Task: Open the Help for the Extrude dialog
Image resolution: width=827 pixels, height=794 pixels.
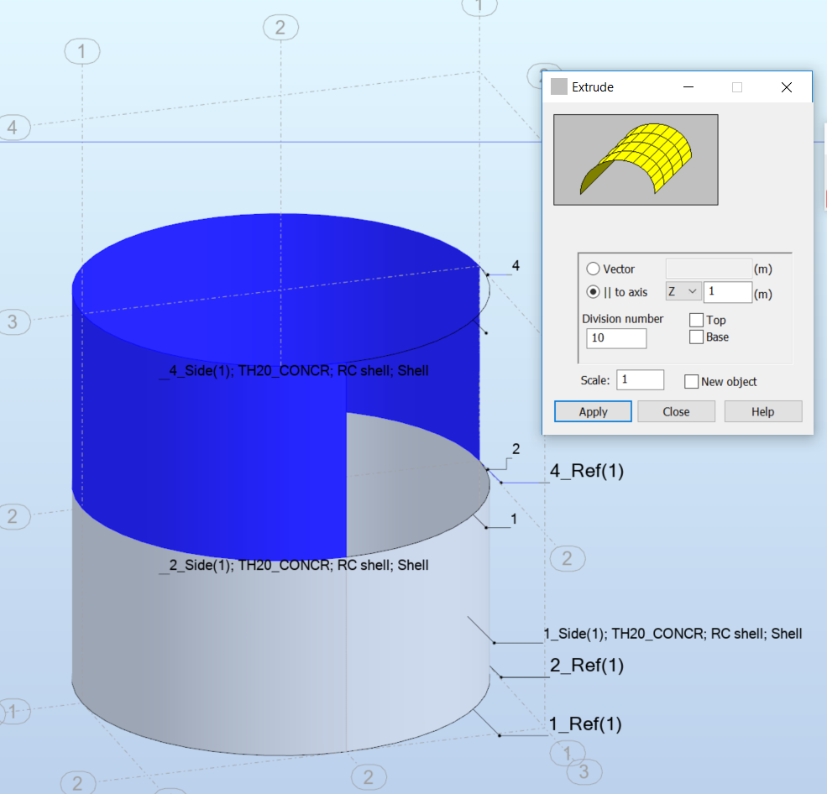Action: click(x=762, y=411)
